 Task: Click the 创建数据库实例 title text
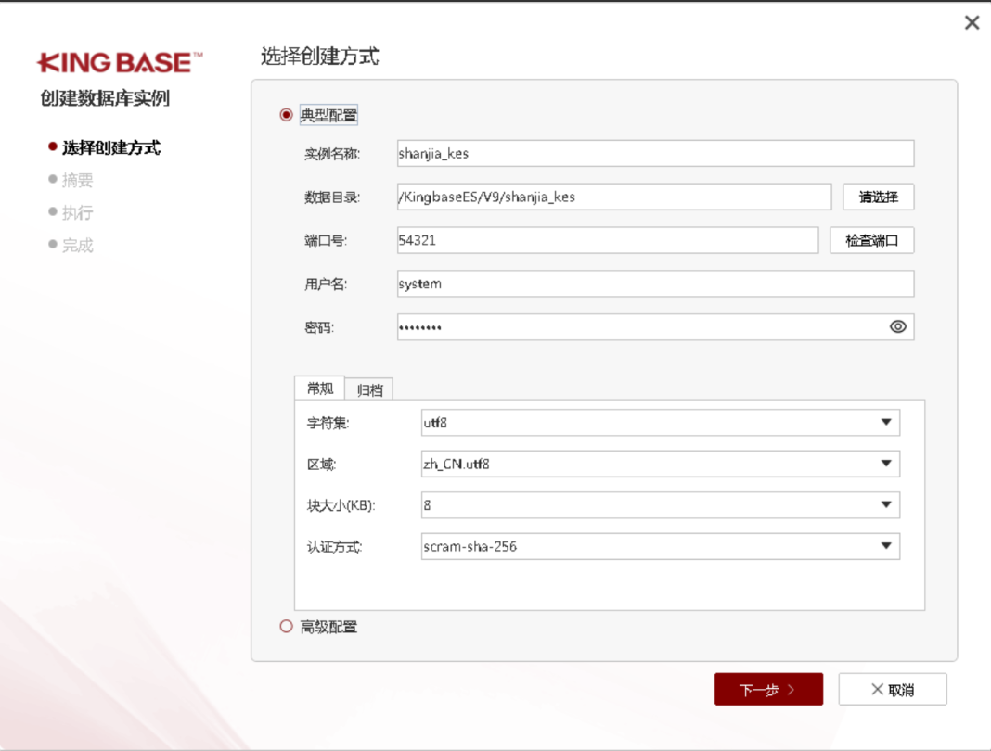tap(105, 98)
